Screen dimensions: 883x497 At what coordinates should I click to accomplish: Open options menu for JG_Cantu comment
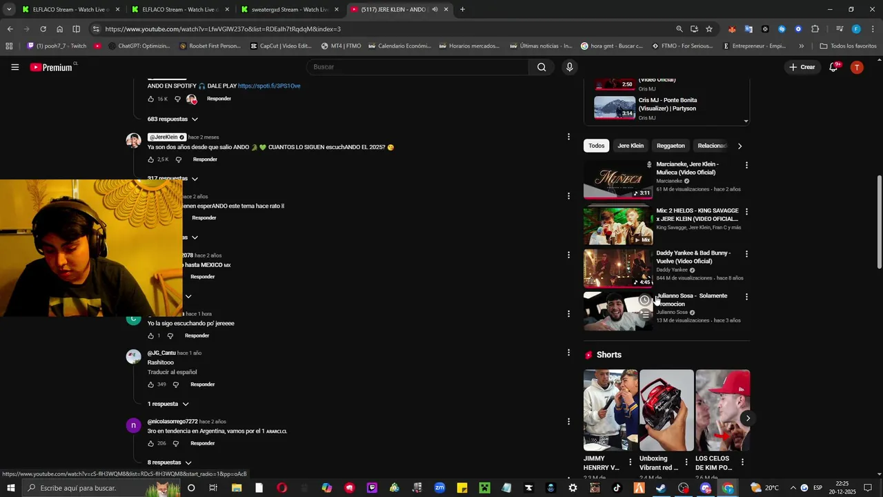tap(568, 353)
